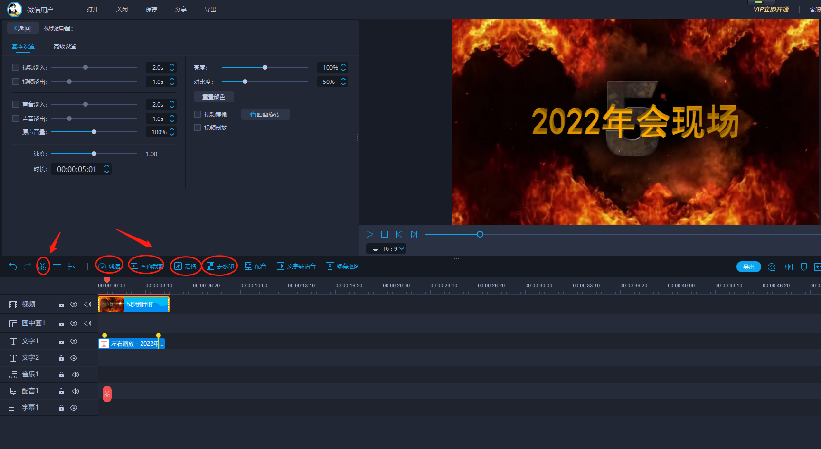This screenshot has width=821, height=449.
Task: Adjust the 对比度 50% stepper arrows
Action: tap(343, 82)
